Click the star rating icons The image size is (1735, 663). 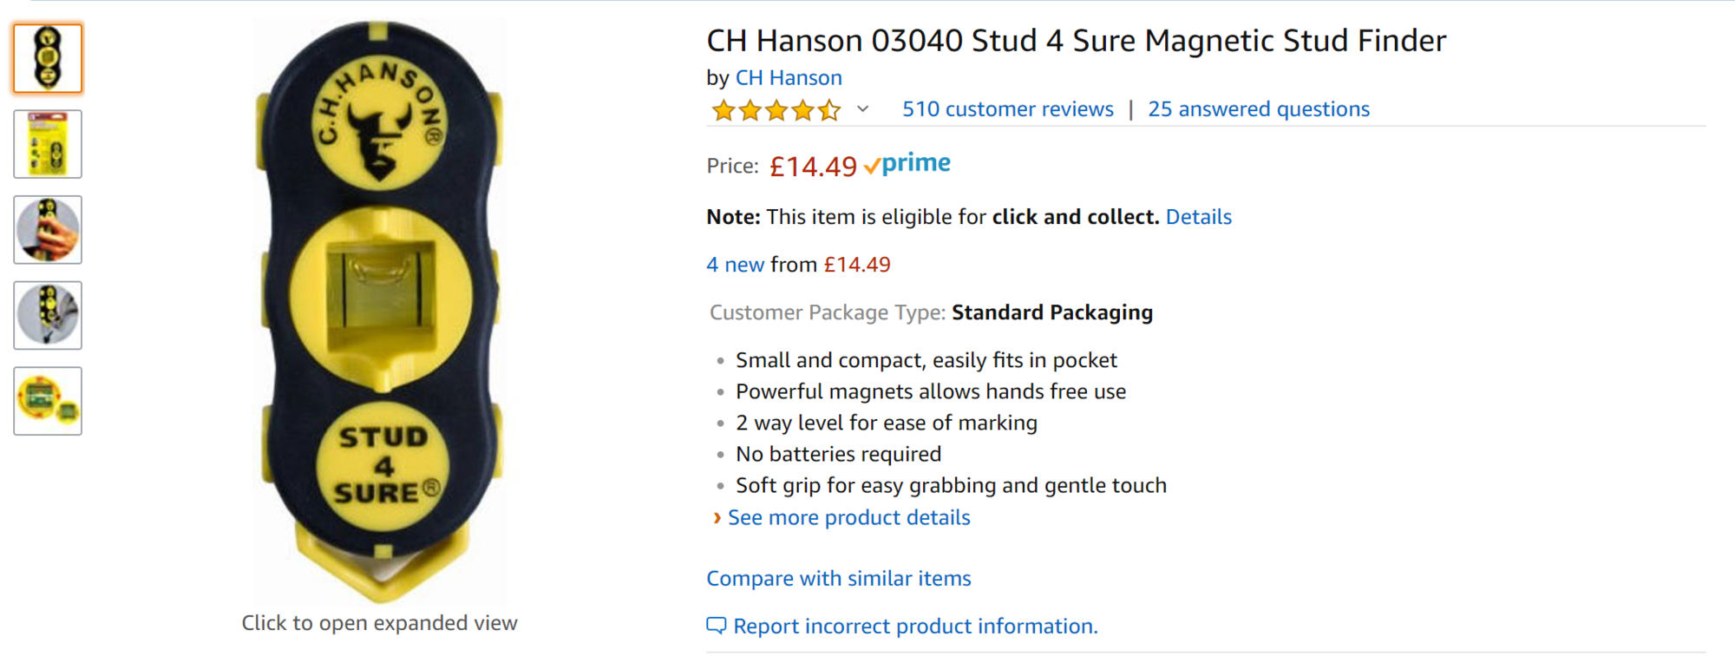tap(776, 110)
